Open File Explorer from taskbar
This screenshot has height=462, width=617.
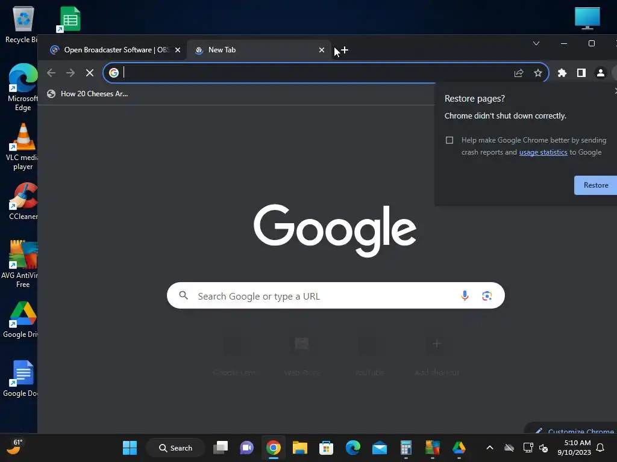coord(300,448)
